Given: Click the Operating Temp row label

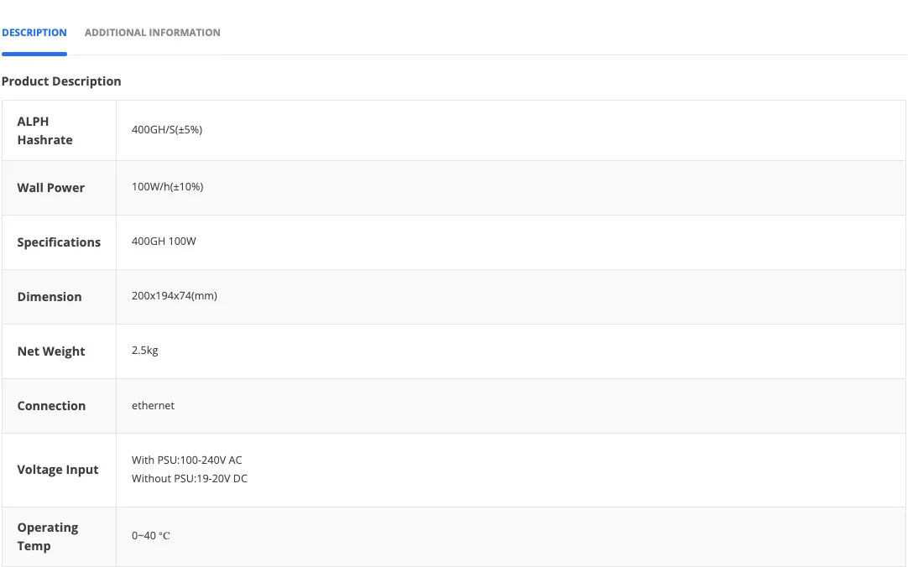Looking at the screenshot, I should (x=48, y=537).
